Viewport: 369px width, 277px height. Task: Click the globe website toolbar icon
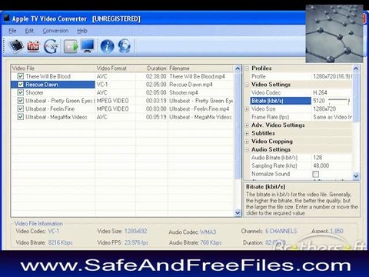point(125,46)
